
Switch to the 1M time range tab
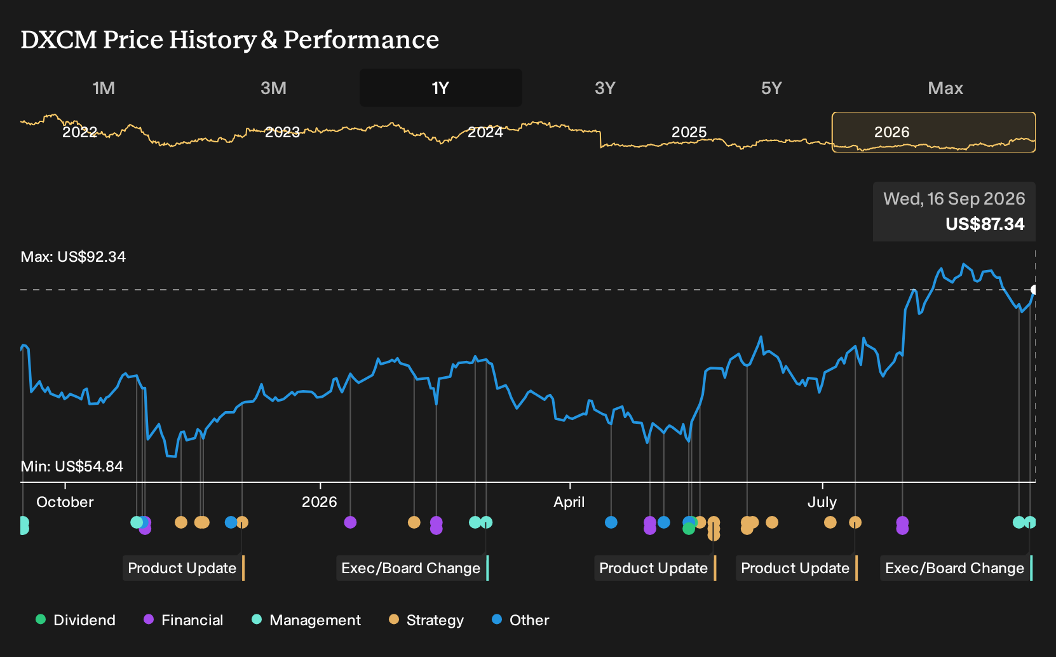pos(104,88)
